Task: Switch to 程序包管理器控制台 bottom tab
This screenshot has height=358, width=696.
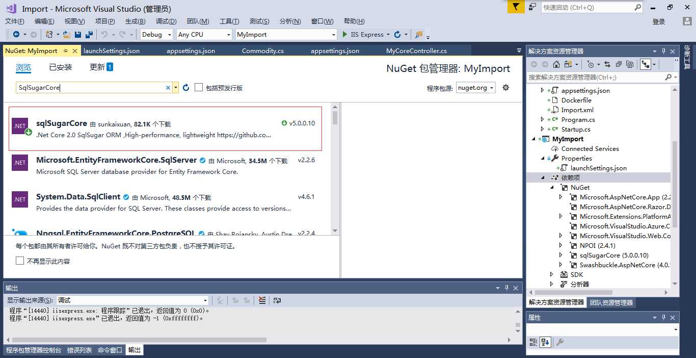Action: (x=34, y=350)
